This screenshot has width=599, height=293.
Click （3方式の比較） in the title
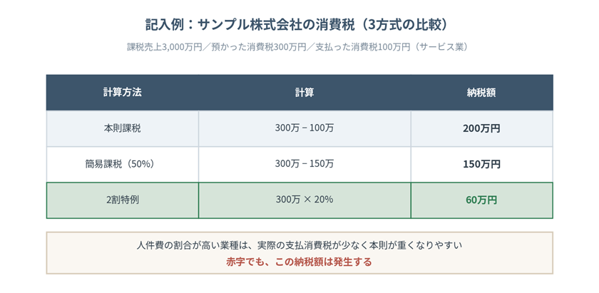401,25
